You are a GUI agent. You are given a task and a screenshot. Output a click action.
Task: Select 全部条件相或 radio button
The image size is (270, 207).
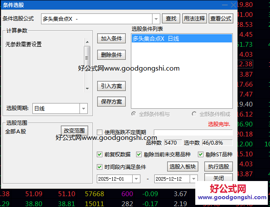pos(194,114)
